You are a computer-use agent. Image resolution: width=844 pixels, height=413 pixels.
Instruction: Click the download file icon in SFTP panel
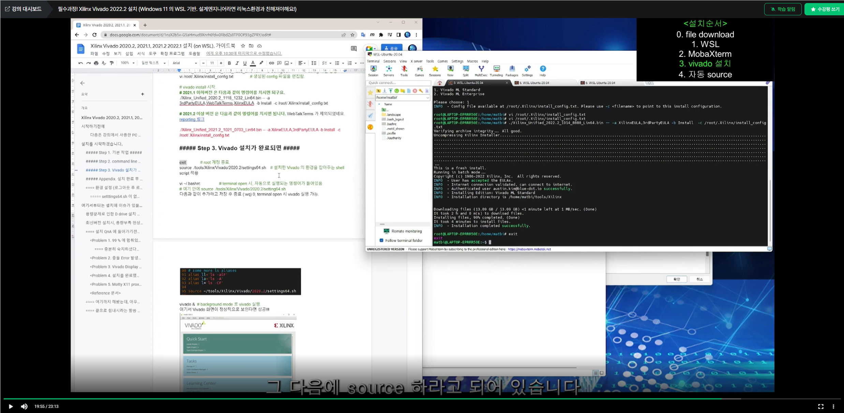tap(385, 91)
